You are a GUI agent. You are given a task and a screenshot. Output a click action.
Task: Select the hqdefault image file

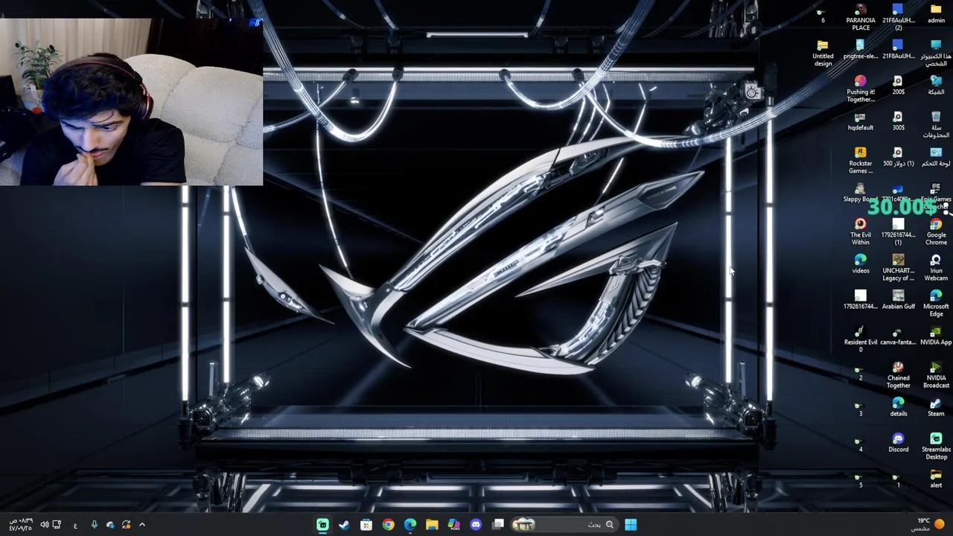tap(861, 121)
